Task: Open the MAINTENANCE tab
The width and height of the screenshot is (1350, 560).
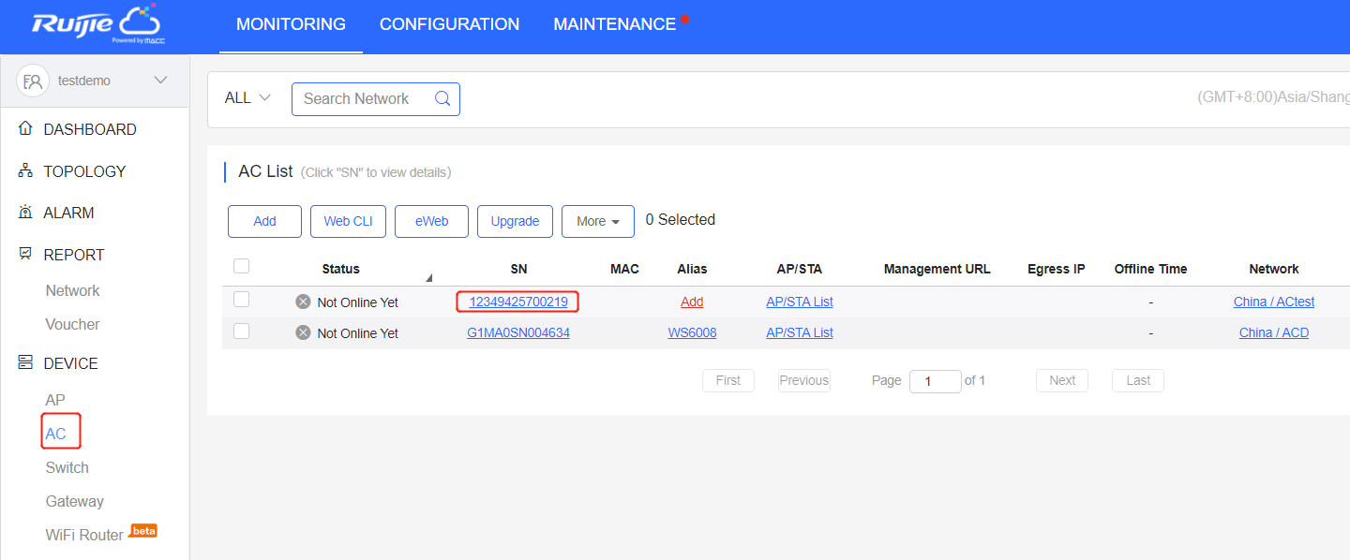Action: pos(614,25)
